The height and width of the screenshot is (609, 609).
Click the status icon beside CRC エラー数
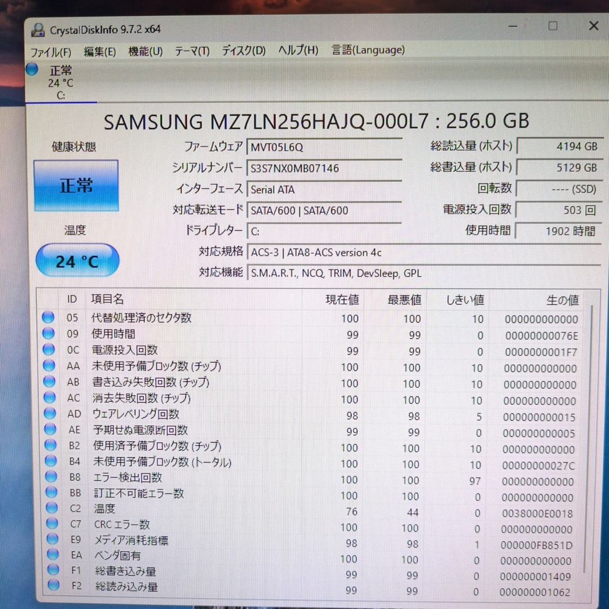pyautogui.click(x=52, y=523)
